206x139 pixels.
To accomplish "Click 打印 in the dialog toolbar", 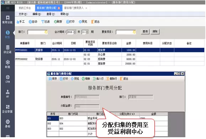I will tap(64, 79).
